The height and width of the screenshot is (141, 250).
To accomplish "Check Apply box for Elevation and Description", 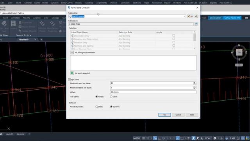I will point(173,39).
